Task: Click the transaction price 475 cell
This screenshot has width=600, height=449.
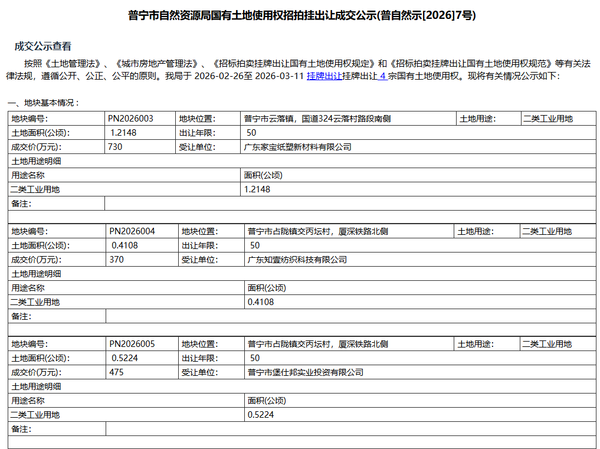Action: [117, 372]
